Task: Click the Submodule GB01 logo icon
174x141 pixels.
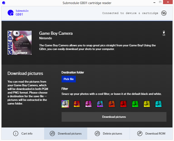Action: coord(10,13)
